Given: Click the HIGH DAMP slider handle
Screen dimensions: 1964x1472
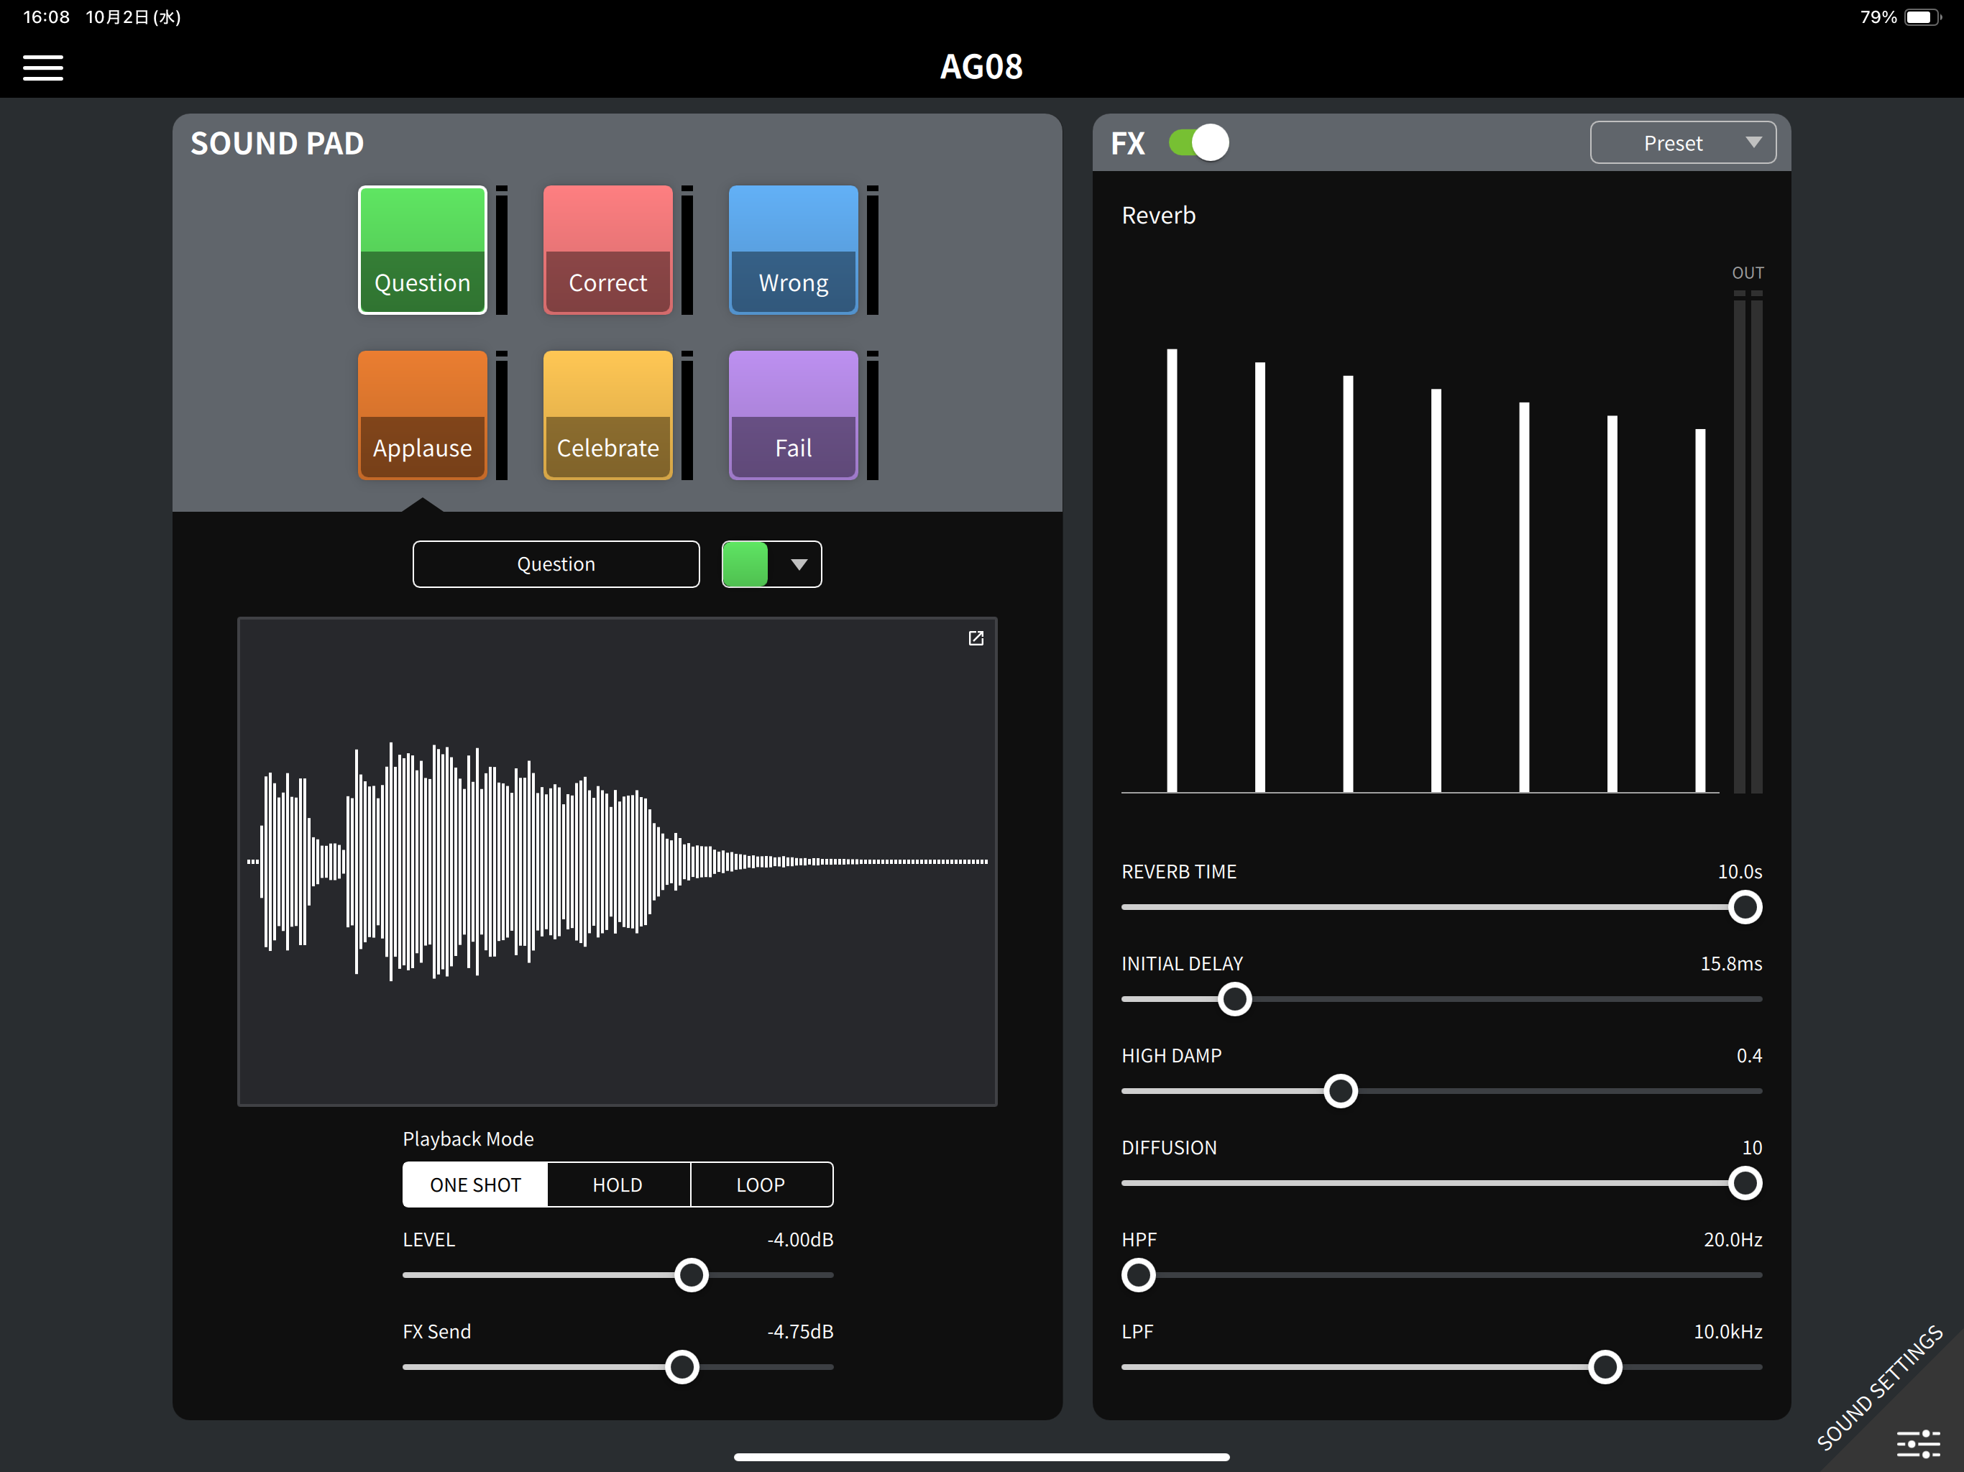Looking at the screenshot, I should pyautogui.click(x=1341, y=1091).
